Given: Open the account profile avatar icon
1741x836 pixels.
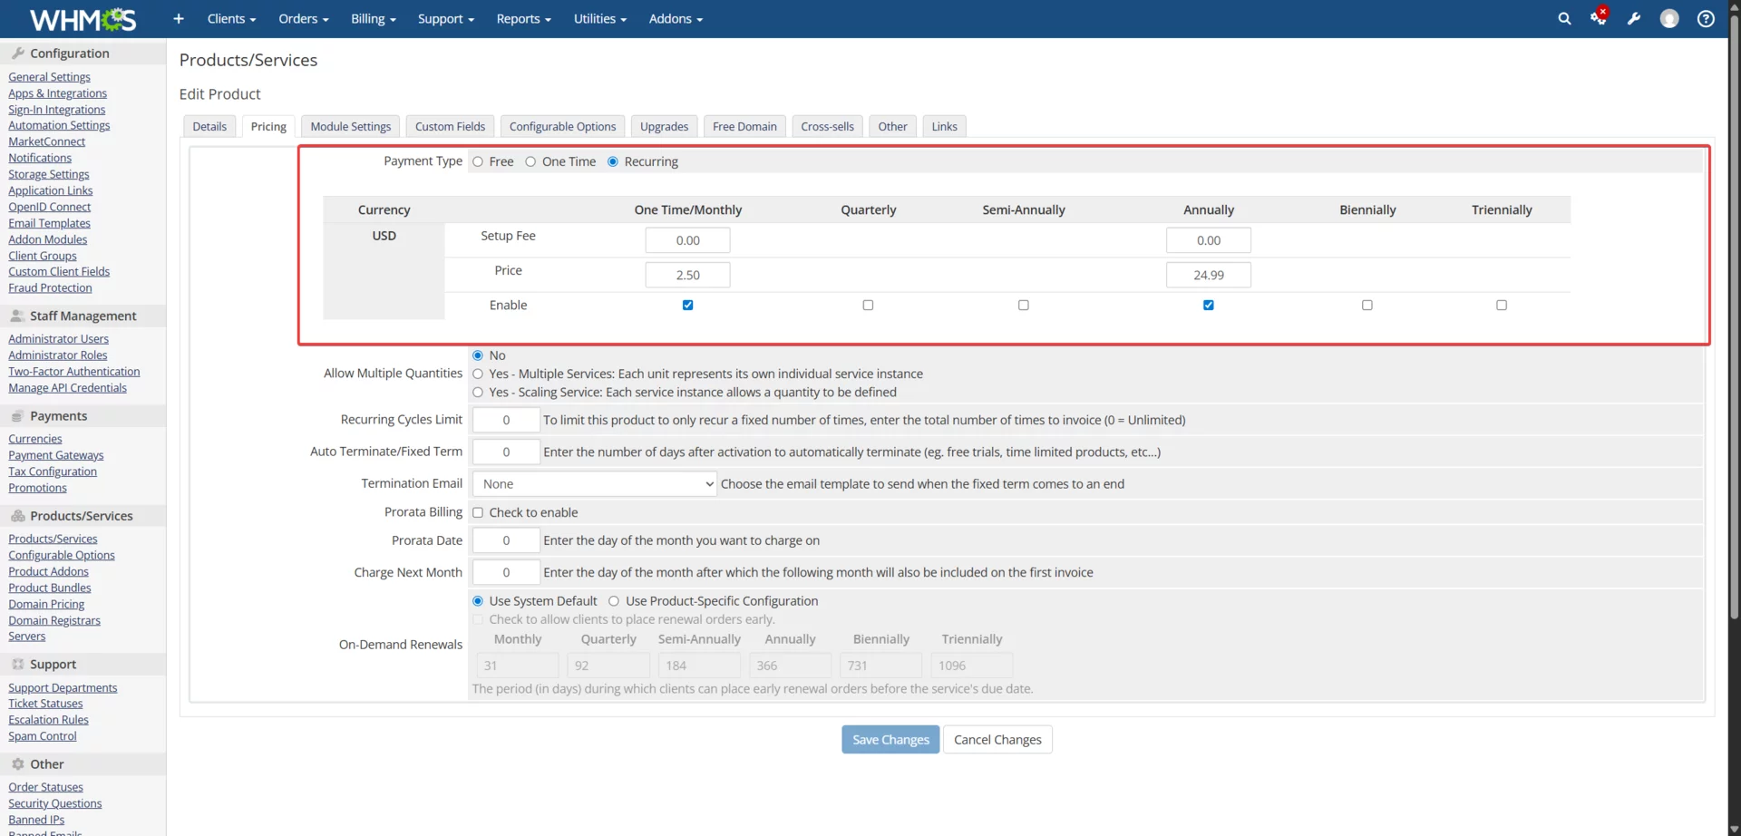Looking at the screenshot, I should click(x=1669, y=18).
